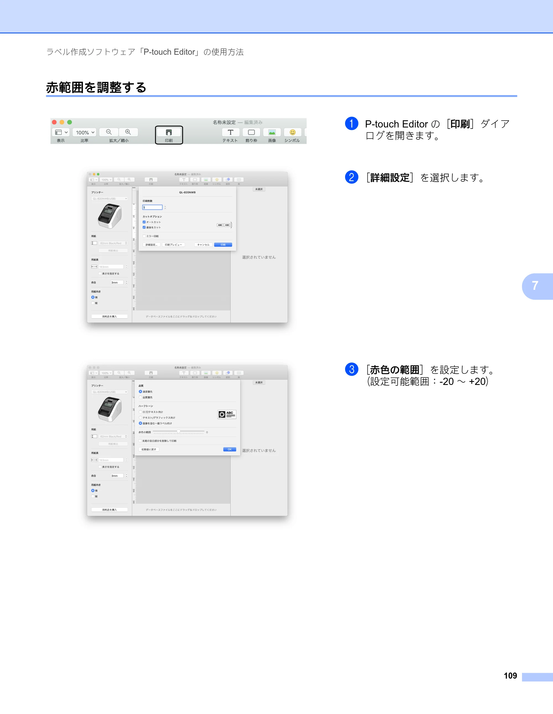Click the paper width icon beside 62mm Black/Red, print dialog screenshot
The image size is (553, 714).
click(x=94, y=243)
